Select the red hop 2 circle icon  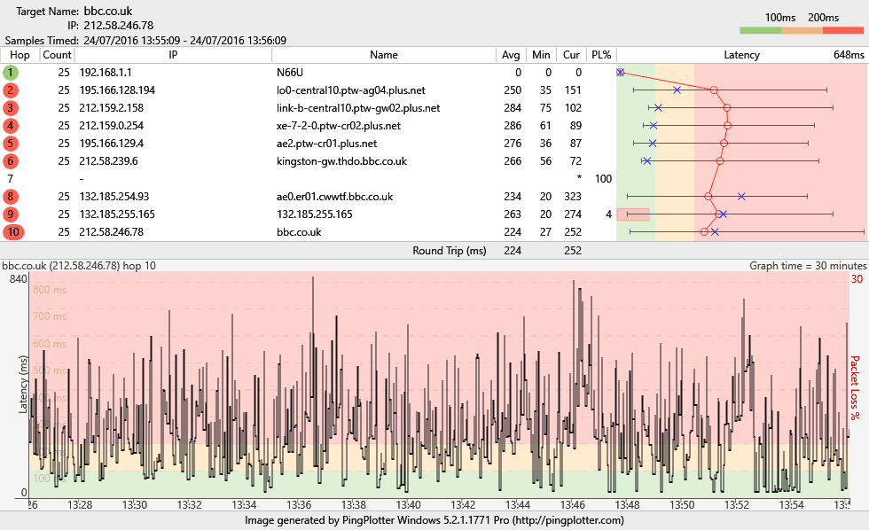tap(11, 90)
